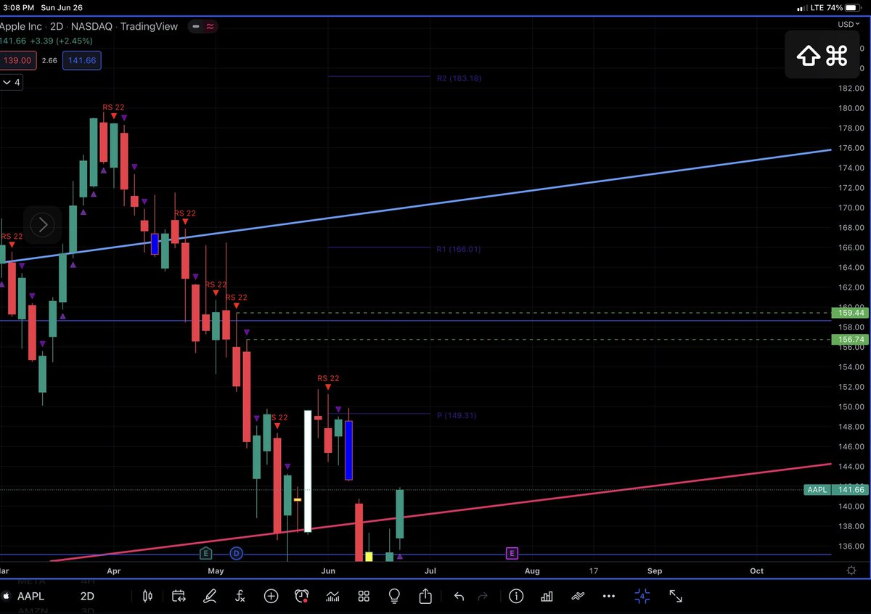
Task: Share the chart with the share icon
Action: pos(425,596)
